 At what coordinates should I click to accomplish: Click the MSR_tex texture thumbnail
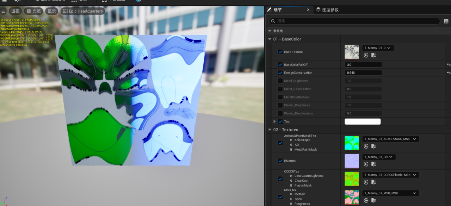point(352,197)
